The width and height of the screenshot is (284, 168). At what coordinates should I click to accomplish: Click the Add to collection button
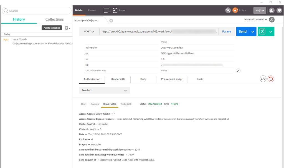[x=52, y=28]
